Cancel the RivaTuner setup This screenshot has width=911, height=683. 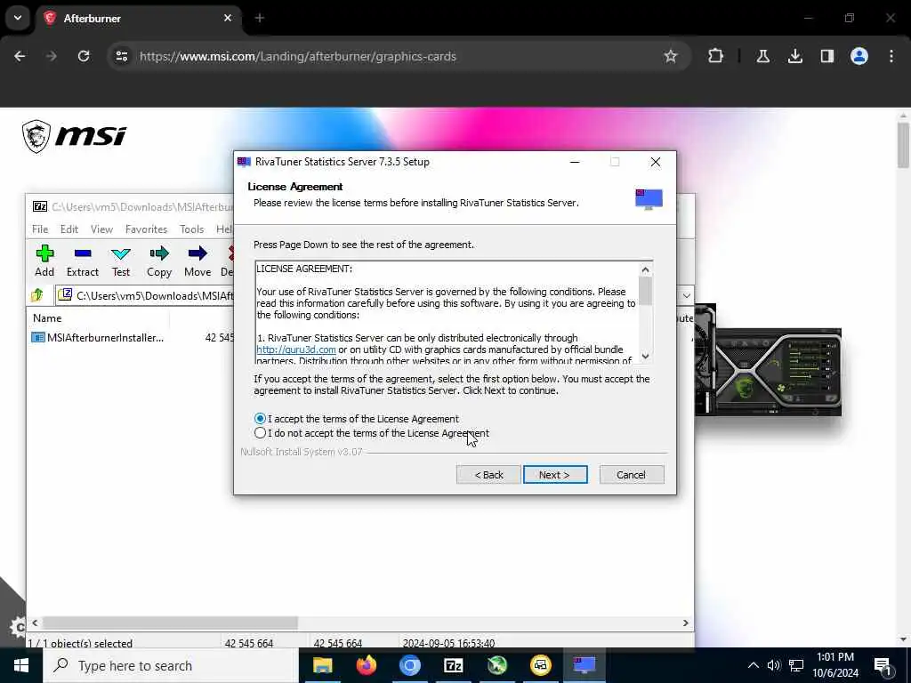(631, 475)
